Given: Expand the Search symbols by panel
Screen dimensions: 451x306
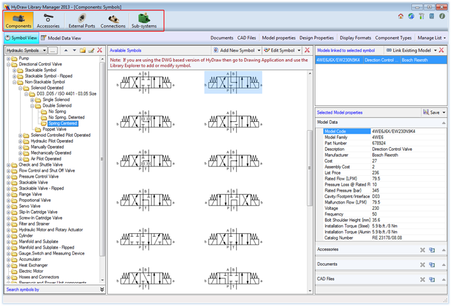Looking at the screenshot, I should point(102,290).
